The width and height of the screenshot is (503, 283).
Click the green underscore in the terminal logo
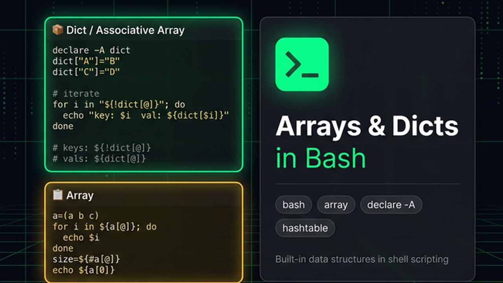click(310, 74)
